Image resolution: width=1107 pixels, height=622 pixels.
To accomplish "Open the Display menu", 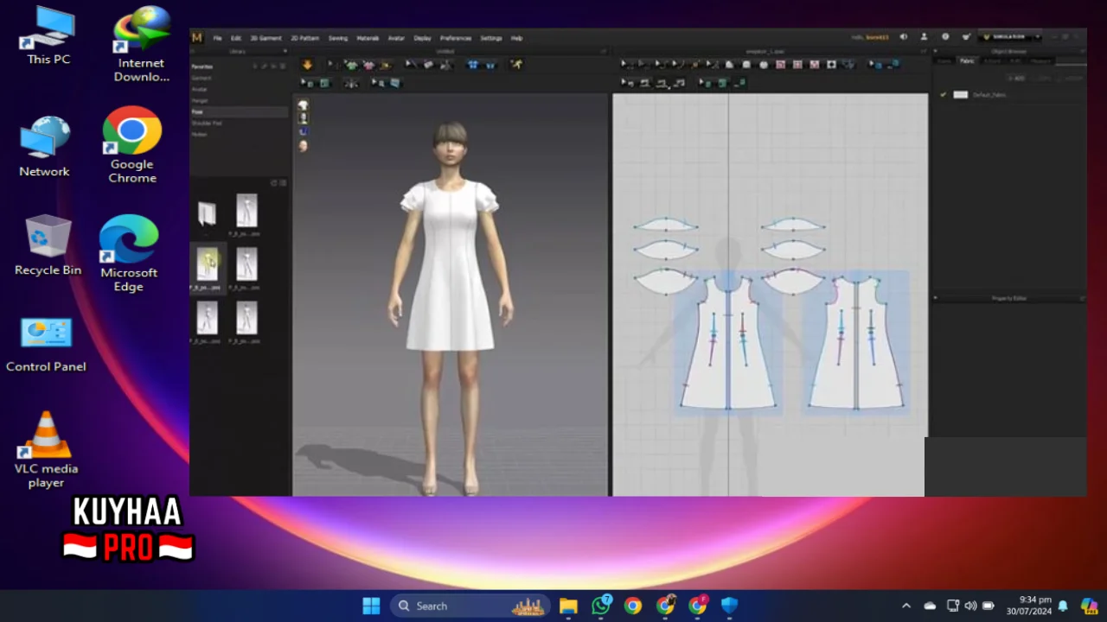I will point(423,38).
